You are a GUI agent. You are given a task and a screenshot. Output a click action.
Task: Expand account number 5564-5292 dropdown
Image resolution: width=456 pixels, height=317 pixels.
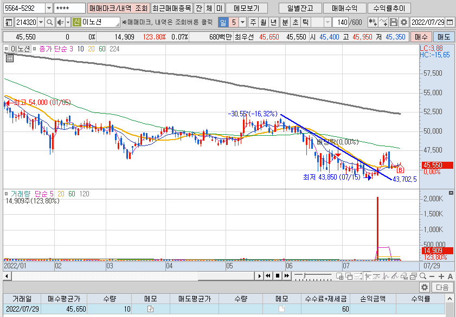click(x=49, y=8)
